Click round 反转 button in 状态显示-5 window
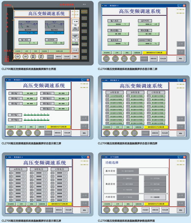The width and height of the screenshot is (191, 223). 20,210
